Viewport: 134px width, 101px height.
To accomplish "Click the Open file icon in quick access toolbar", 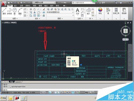I will pos(12,3).
